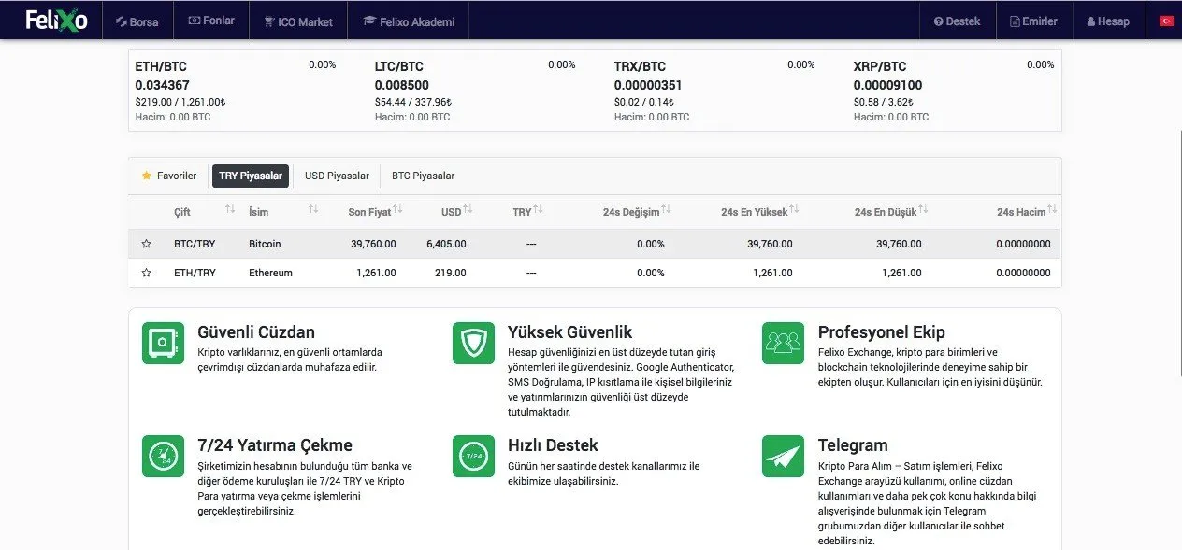Open the Hesap account menu
The image size is (1182, 550).
(1108, 21)
